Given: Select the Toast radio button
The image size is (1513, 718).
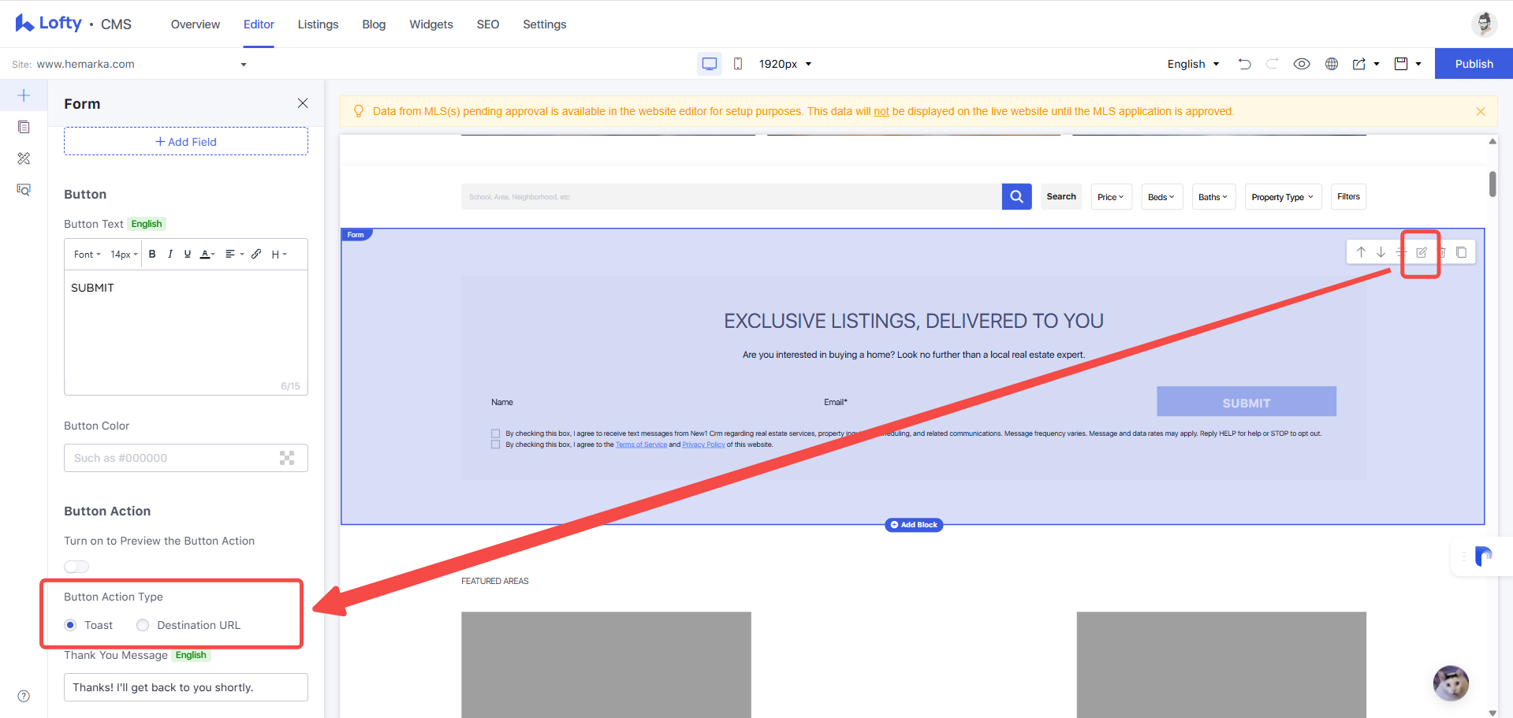Looking at the screenshot, I should click(70, 625).
